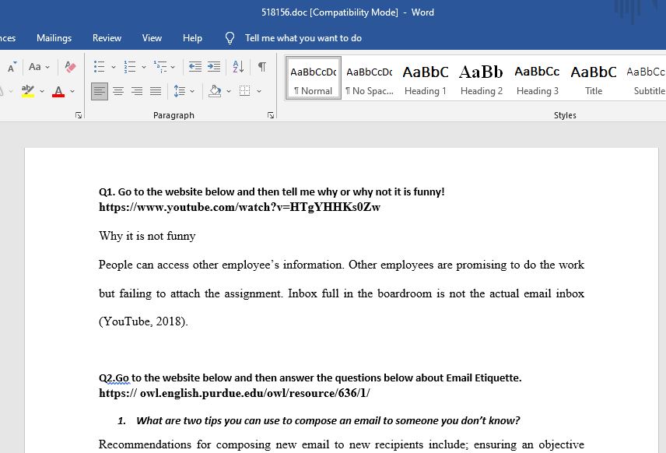Click the Borders icon
This screenshot has width=666, height=453.
(x=244, y=91)
